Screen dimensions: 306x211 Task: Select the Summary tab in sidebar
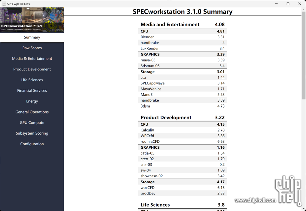32,37
